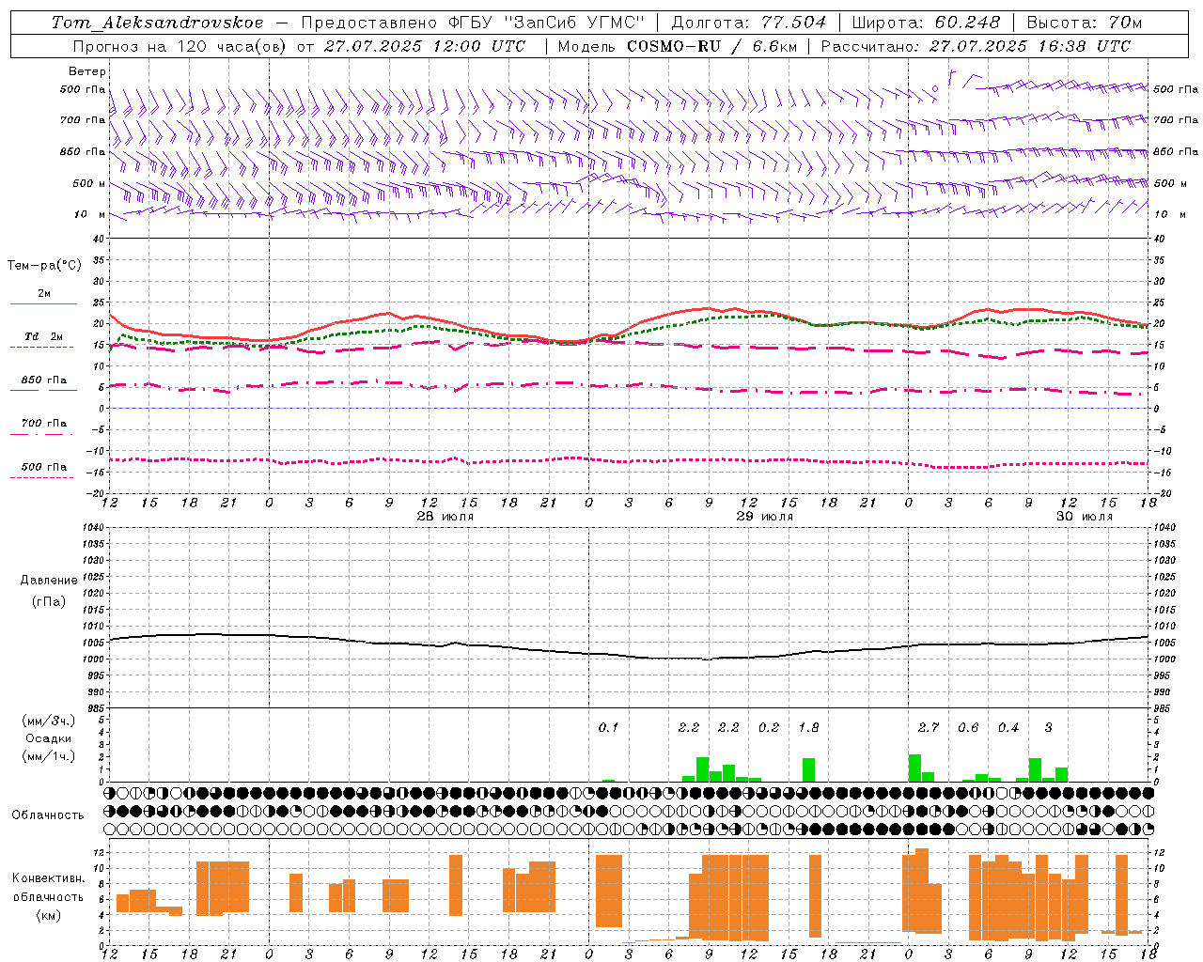Click the Долгота: 77.504 value
Image resolution: width=1203 pixels, height=962 pixels.
[x=749, y=23]
